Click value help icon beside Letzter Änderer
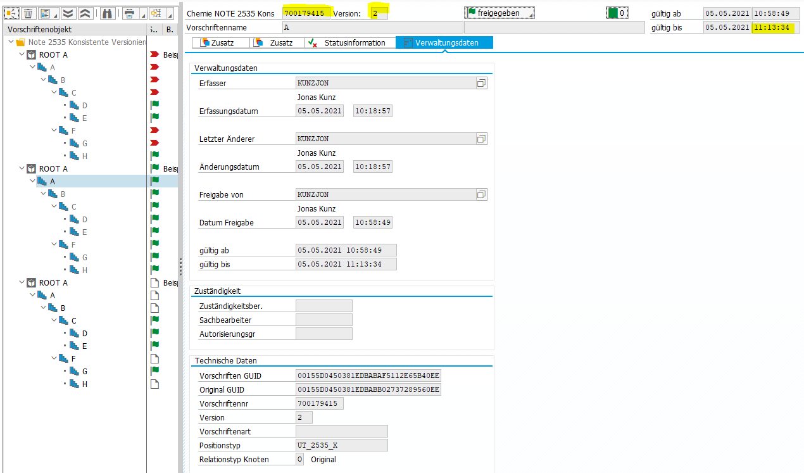The width and height of the screenshot is (804, 473). tap(481, 139)
